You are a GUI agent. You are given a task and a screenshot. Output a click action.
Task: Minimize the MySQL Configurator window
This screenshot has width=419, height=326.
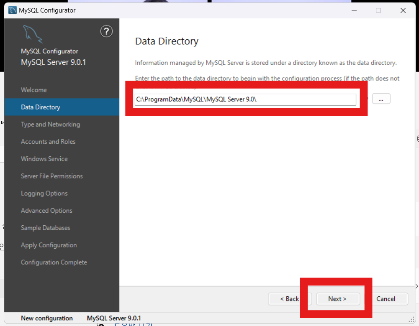(x=354, y=10)
